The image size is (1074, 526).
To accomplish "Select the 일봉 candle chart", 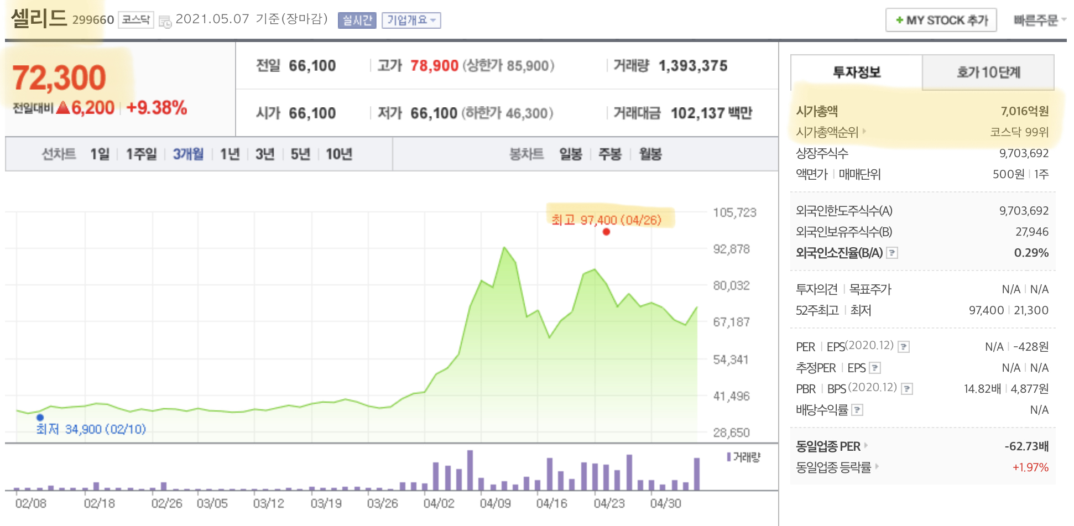I will click(x=571, y=154).
